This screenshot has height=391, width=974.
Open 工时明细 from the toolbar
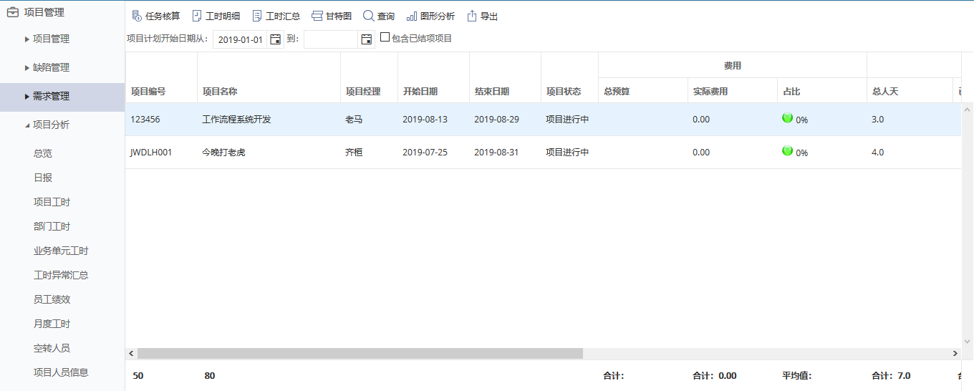point(197,16)
